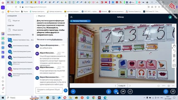178x100 pixels.
Task: Open Общие заметки shared notes
Action: pos(20,30)
